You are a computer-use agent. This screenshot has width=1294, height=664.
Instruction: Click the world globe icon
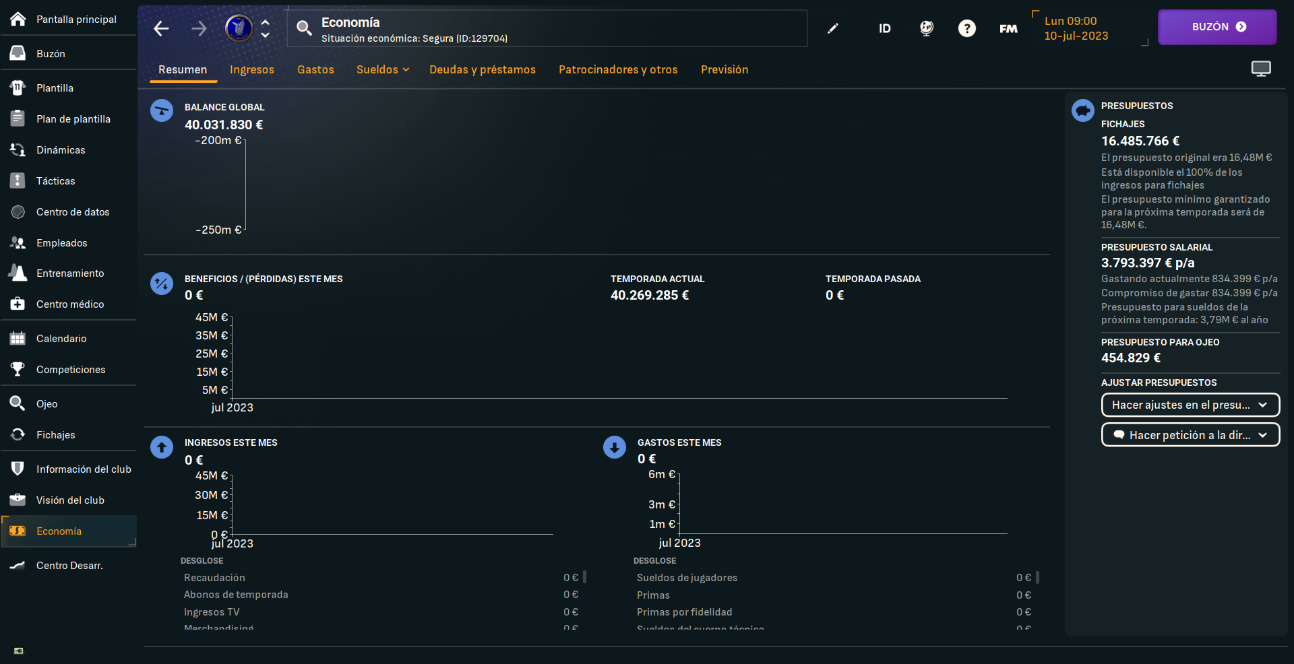coord(927,28)
